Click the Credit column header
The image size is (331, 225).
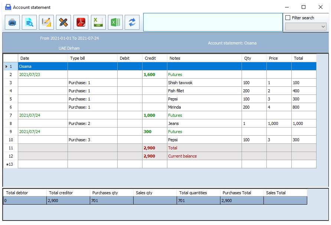click(154, 58)
